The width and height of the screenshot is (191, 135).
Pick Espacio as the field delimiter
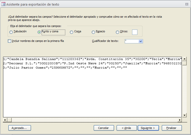93,32
